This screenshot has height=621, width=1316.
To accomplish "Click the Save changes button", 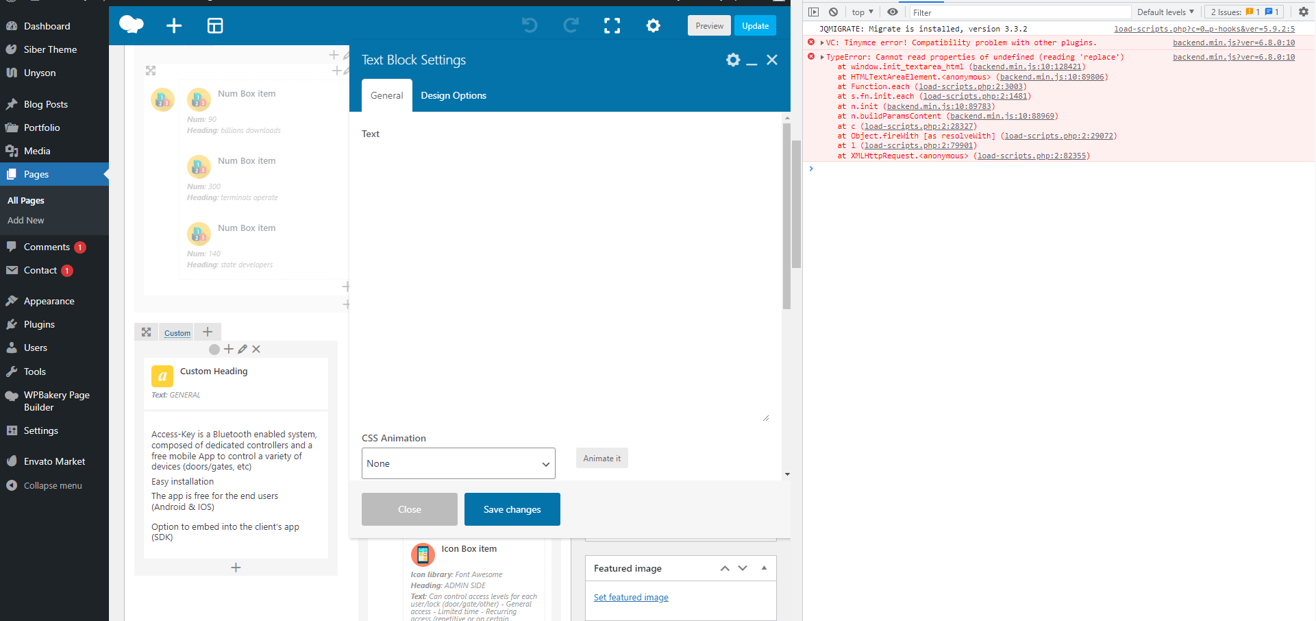I will 512,509.
